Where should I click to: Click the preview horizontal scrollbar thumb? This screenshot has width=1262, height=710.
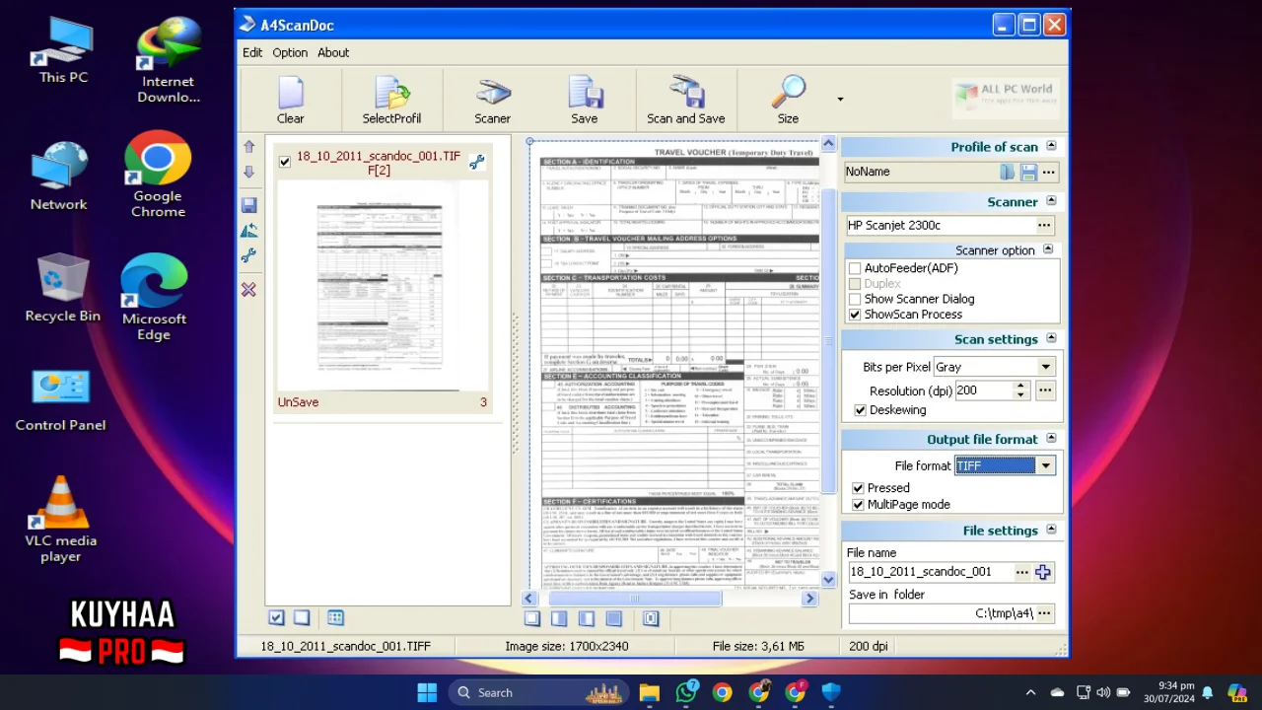coord(635,598)
